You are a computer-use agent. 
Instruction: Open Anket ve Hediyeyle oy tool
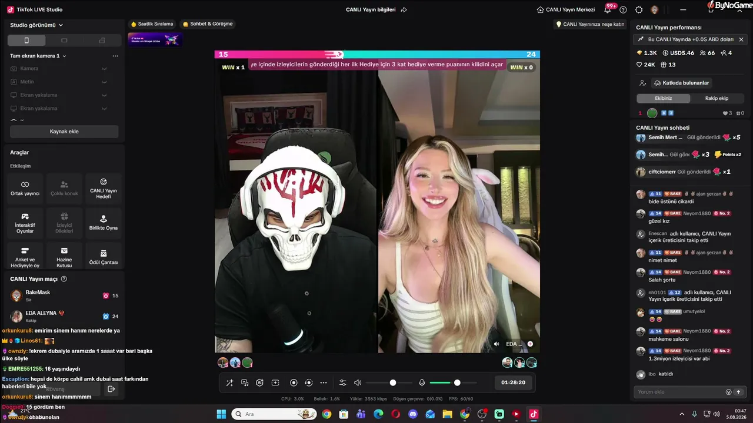click(x=25, y=257)
